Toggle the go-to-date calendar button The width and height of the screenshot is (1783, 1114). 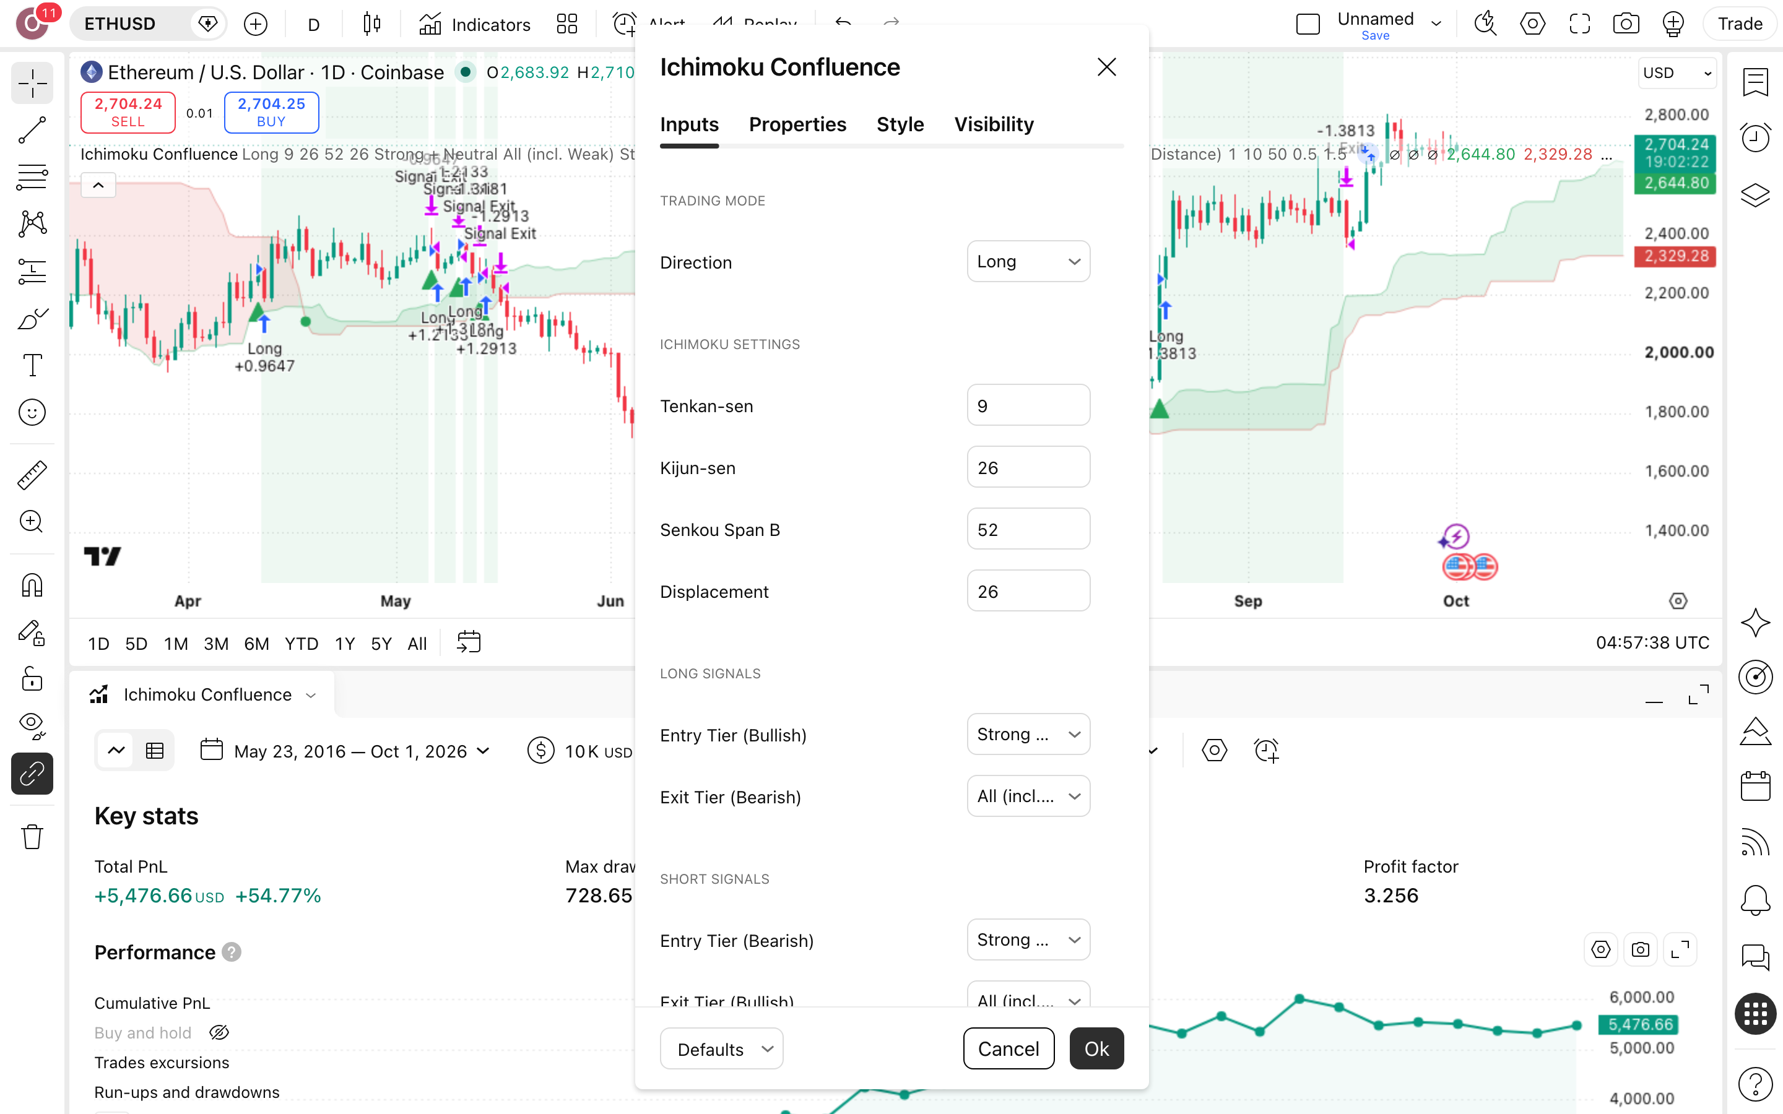469,642
